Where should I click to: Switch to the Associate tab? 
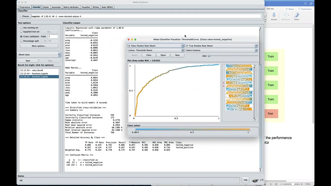pos(56,7)
